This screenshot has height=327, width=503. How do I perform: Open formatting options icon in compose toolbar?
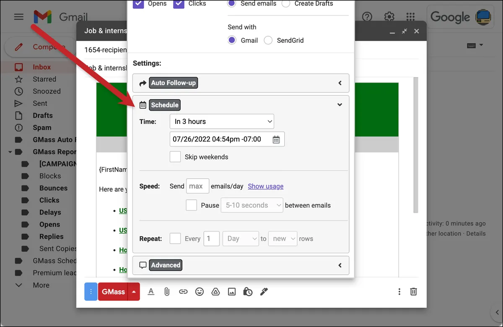point(151,292)
